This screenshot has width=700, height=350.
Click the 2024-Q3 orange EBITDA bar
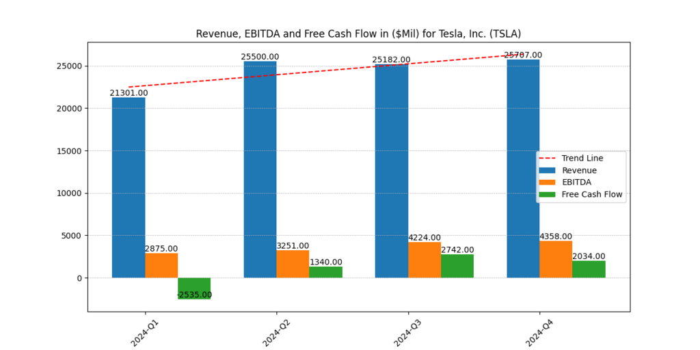tap(425, 260)
